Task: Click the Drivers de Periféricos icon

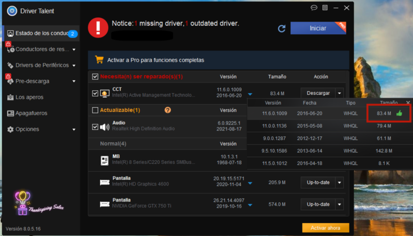Action: coord(10,65)
